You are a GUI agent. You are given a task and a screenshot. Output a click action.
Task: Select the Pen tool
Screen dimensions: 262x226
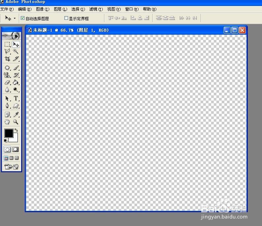7,106
